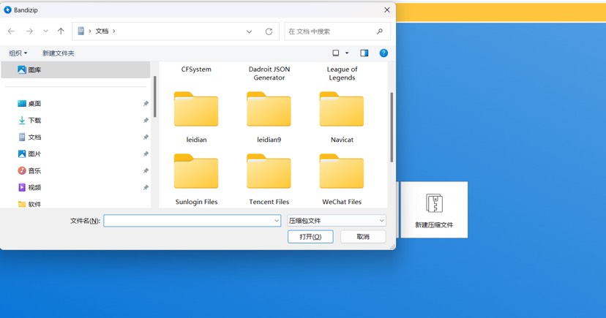This screenshot has width=606, height=318.
Task: Click the pin icon next to 音乐
Action: point(146,170)
